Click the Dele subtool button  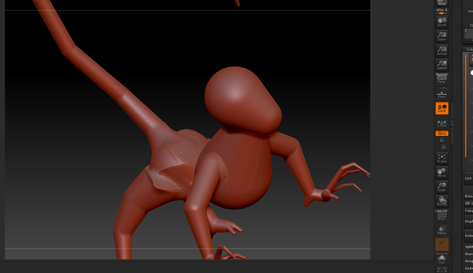[x=468, y=236]
